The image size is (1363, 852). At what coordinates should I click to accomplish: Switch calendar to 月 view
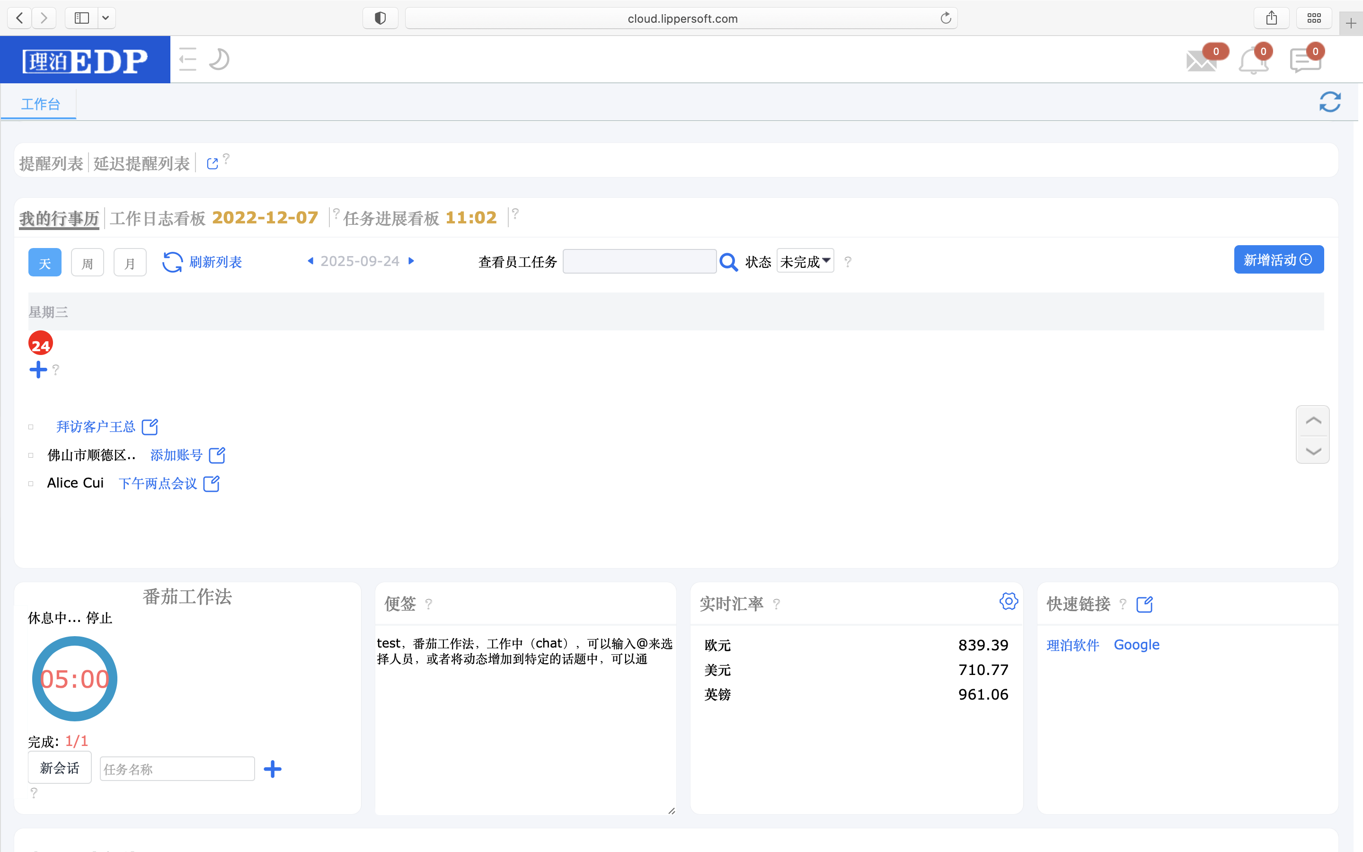[130, 263]
